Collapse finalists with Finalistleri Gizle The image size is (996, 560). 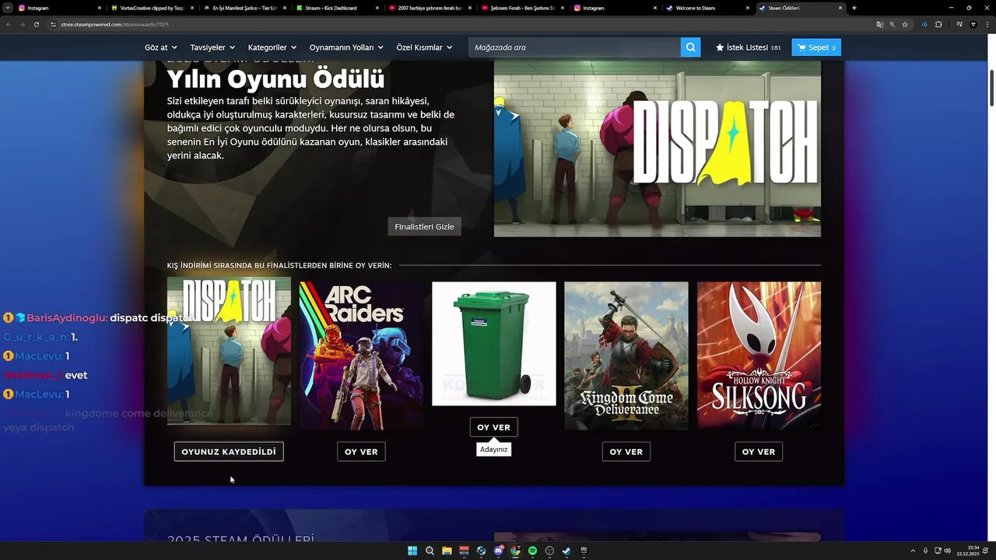(424, 226)
